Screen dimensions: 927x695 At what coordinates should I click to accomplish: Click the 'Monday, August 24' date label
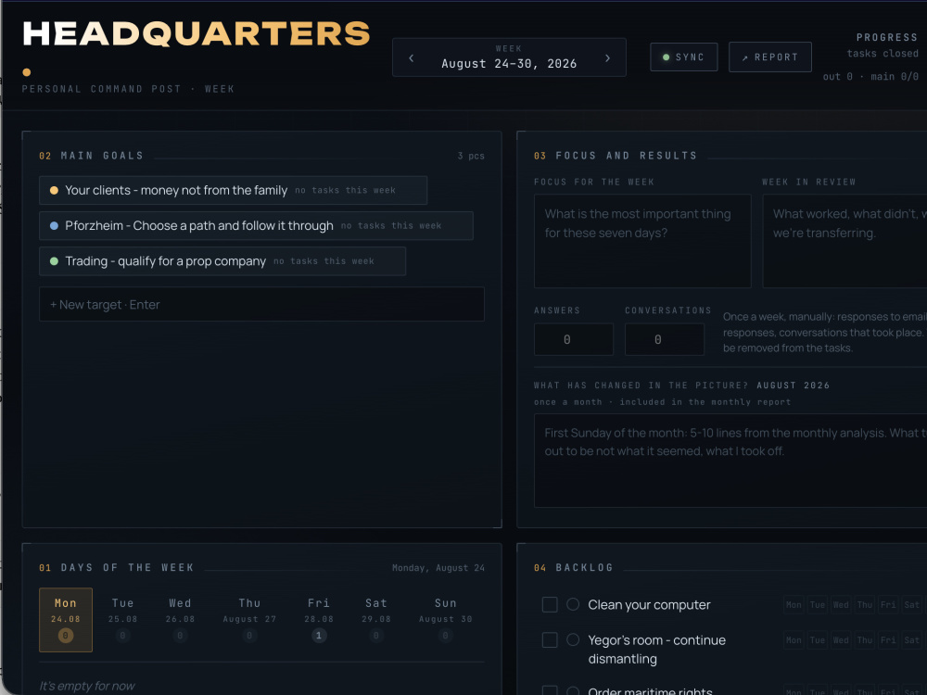(x=438, y=568)
